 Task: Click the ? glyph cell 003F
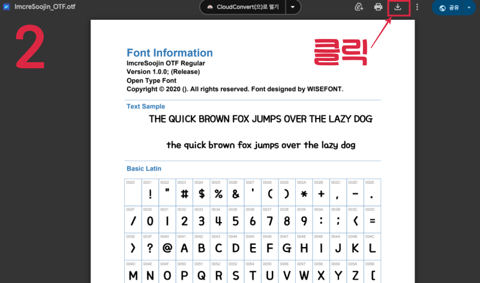point(150,247)
